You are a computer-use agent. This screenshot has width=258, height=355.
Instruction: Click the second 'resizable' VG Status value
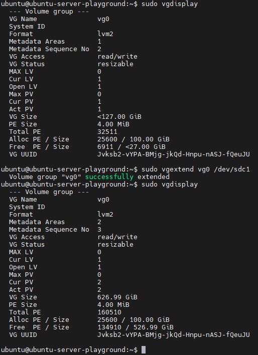[x=115, y=244]
